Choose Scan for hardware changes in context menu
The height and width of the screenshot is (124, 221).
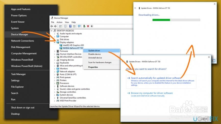pyautogui.click(x=102, y=62)
